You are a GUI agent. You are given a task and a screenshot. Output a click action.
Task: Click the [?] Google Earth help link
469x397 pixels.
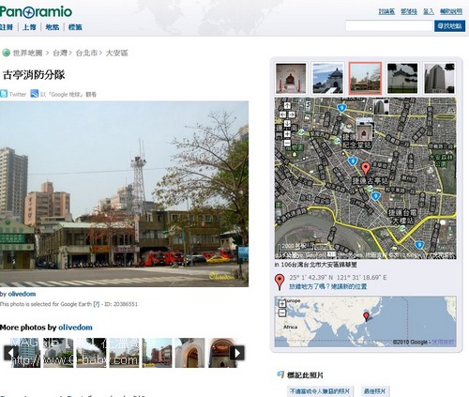click(x=97, y=304)
